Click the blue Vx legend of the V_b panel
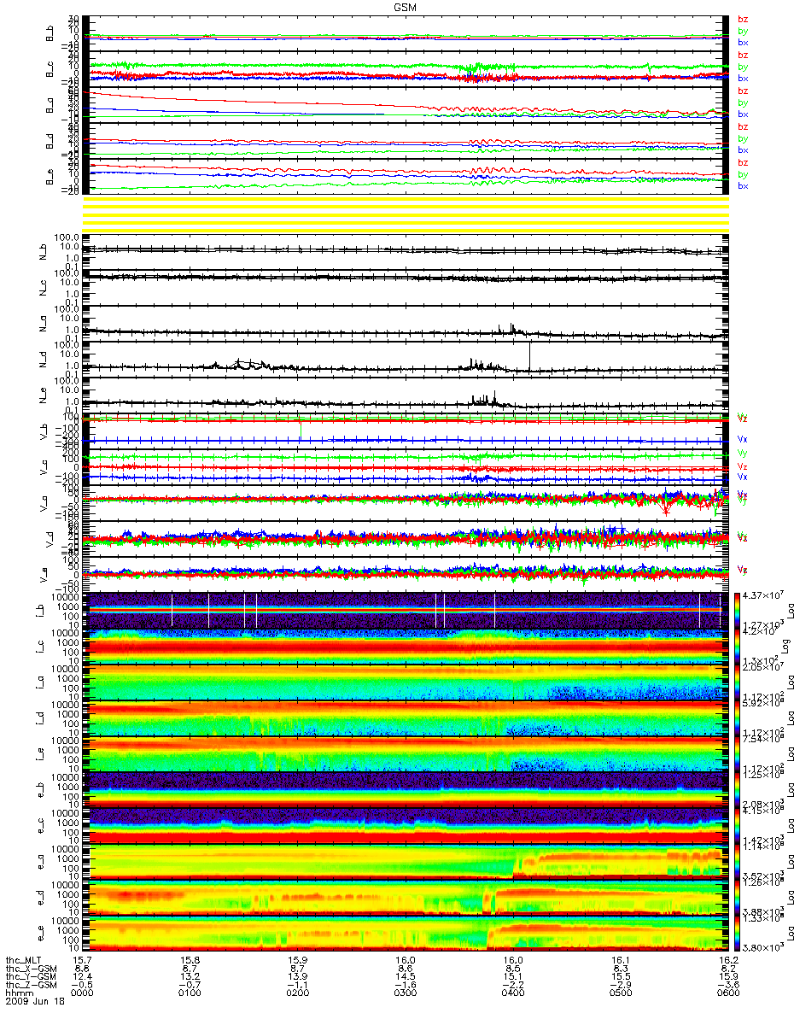This screenshot has width=794, height=1025. (x=743, y=438)
